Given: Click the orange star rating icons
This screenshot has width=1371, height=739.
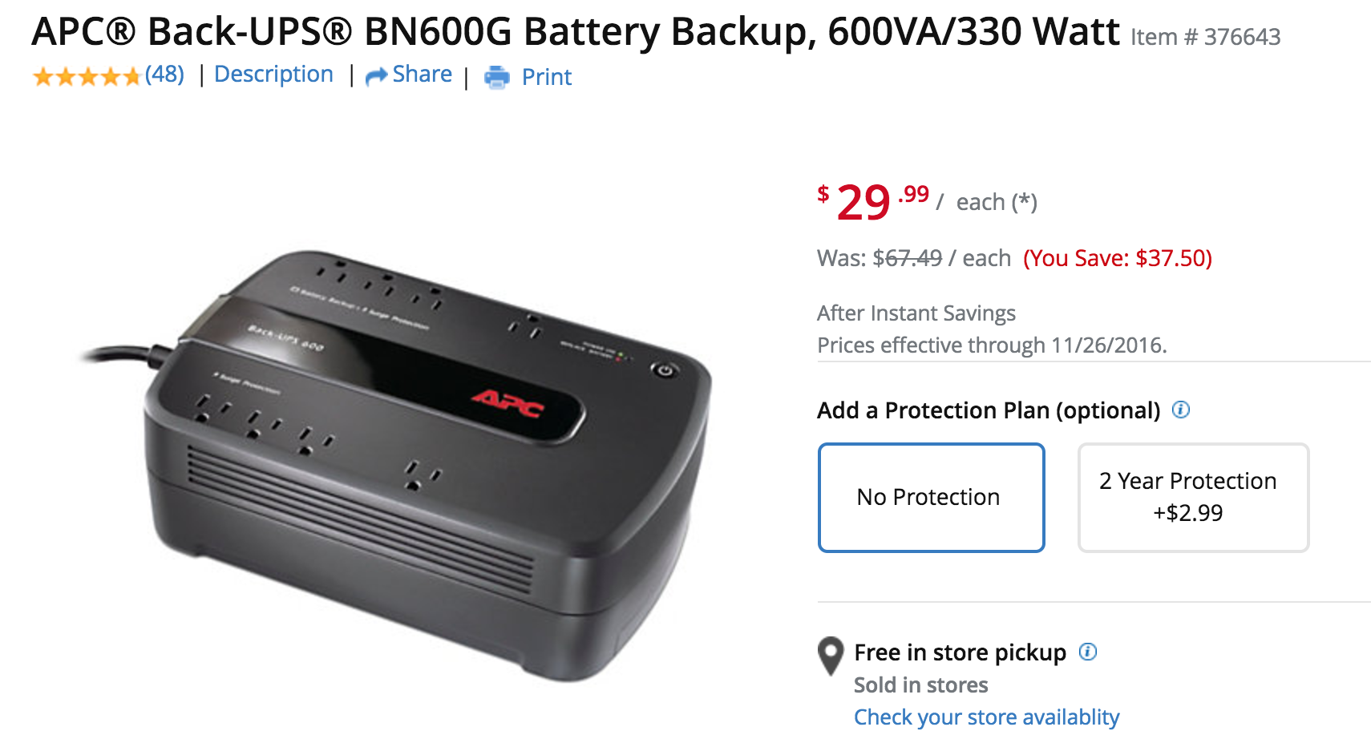Looking at the screenshot, I should 87,76.
